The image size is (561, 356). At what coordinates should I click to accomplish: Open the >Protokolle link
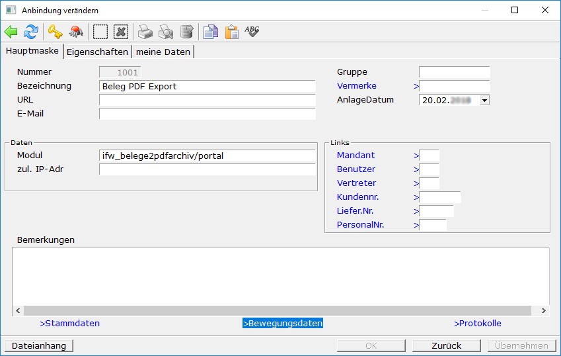477,324
